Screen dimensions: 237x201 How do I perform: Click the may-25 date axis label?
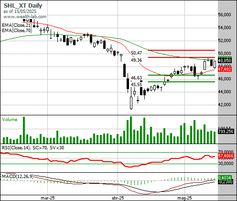184,198
